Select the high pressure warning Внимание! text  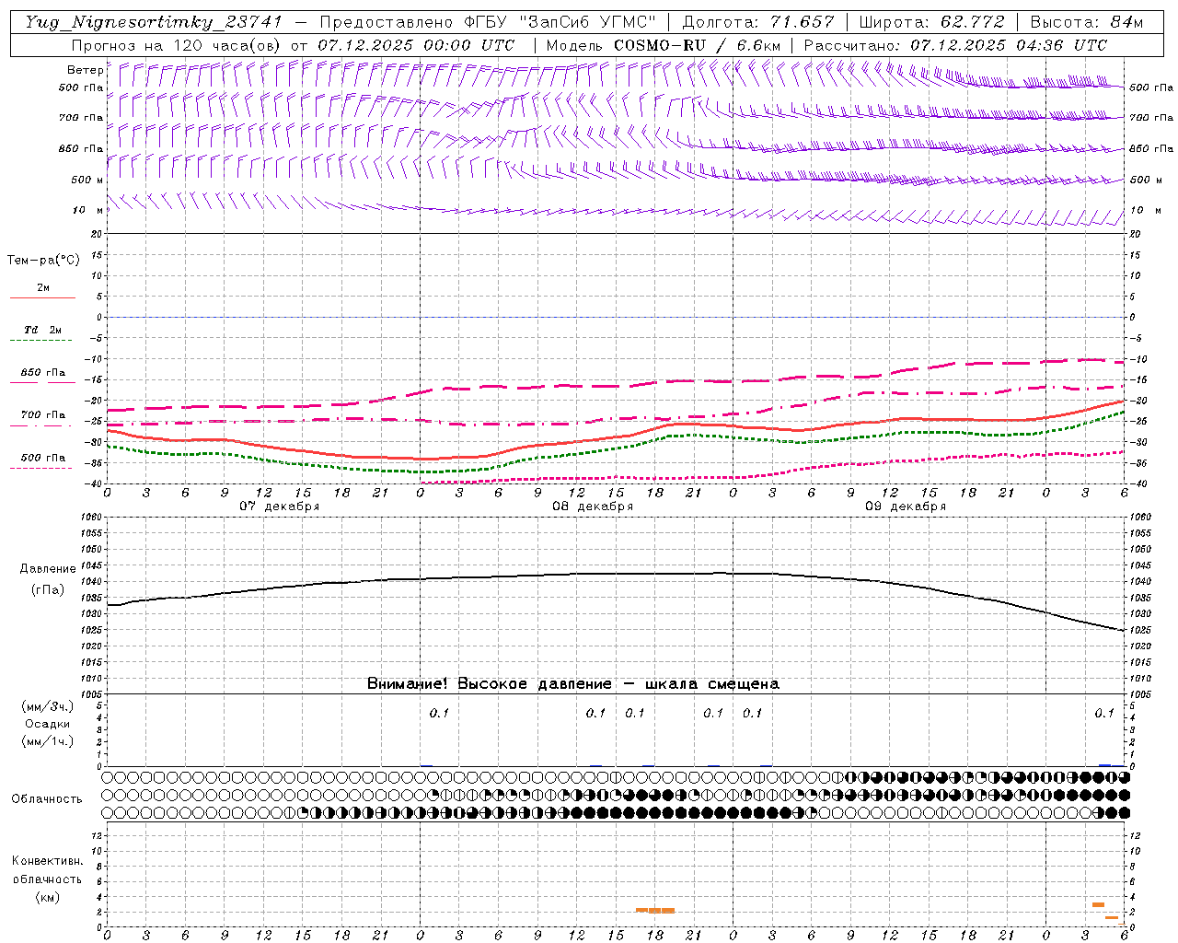(x=573, y=683)
